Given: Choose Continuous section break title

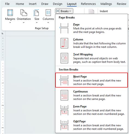Looking at the screenshot, I should (81, 92).
